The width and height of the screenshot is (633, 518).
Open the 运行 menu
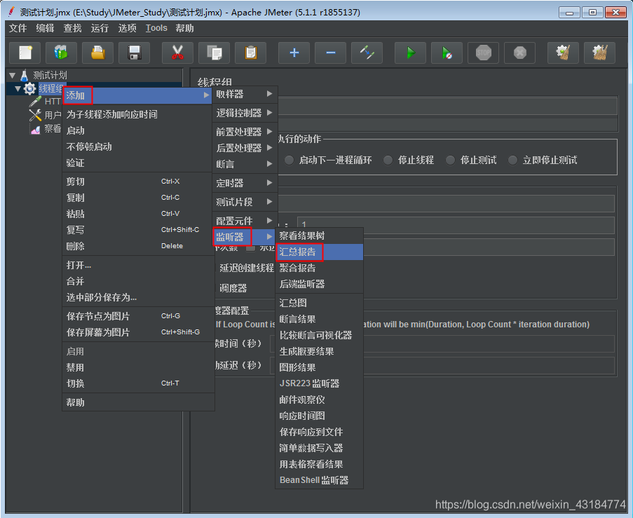click(100, 28)
